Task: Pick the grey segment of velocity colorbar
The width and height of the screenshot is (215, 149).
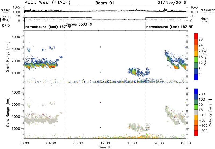Action: pos(196,112)
